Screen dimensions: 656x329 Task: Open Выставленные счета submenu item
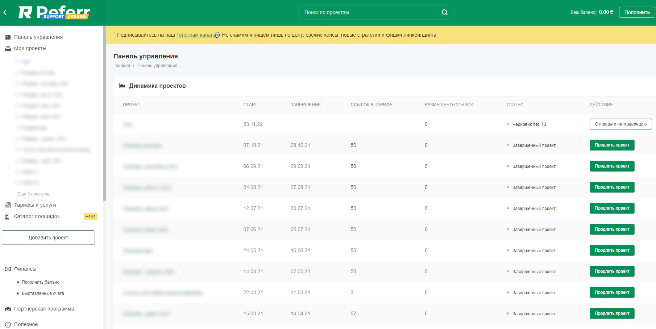pyautogui.click(x=43, y=293)
